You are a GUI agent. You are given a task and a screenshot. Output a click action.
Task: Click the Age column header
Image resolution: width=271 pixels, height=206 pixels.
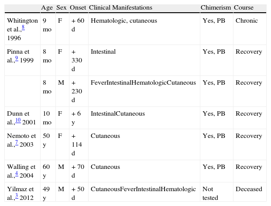(47, 8)
